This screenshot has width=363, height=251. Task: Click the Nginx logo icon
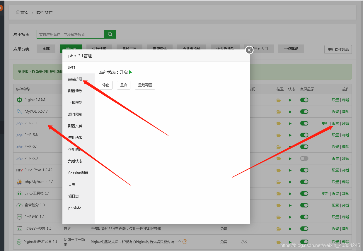point(19,100)
